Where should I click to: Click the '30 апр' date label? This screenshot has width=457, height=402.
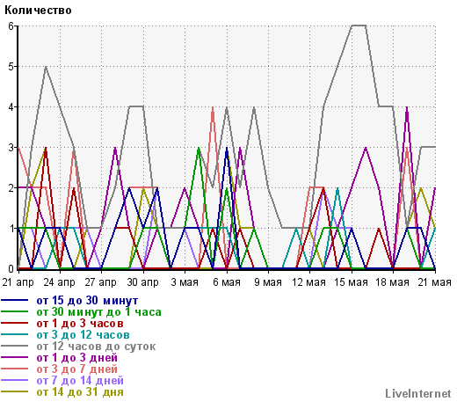(x=142, y=282)
